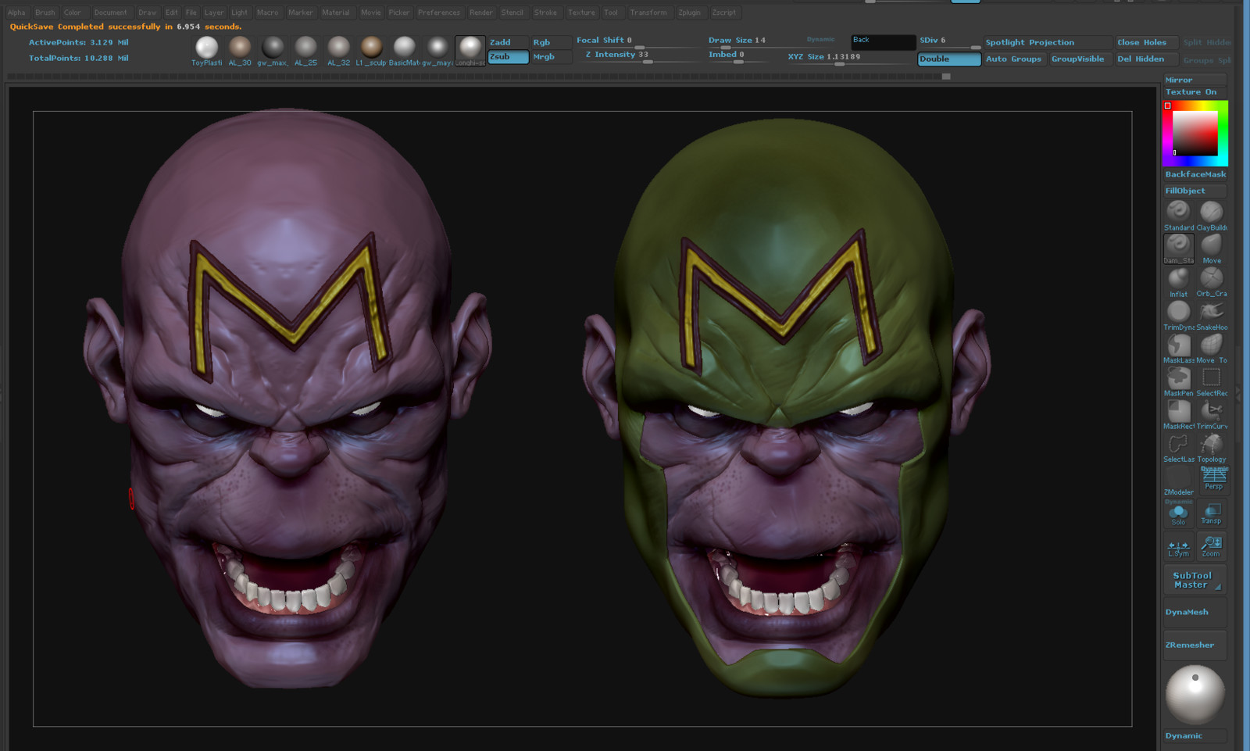Click the Del Hidden button
The width and height of the screenshot is (1250, 751).
pyautogui.click(x=1146, y=59)
